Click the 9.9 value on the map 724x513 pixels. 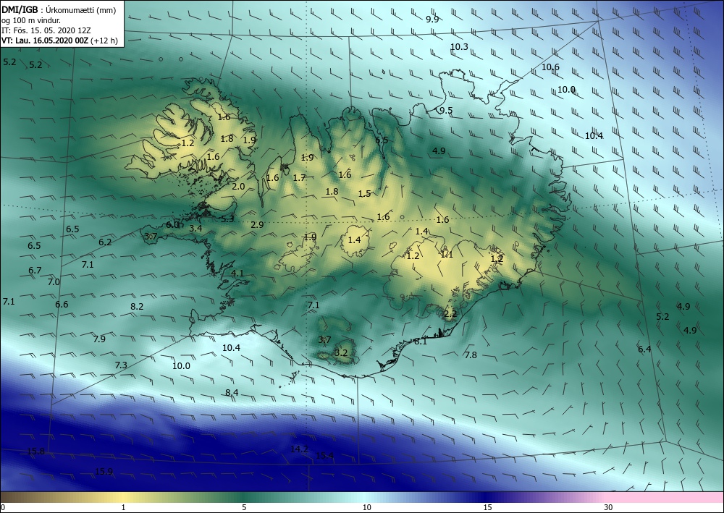click(x=432, y=19)
